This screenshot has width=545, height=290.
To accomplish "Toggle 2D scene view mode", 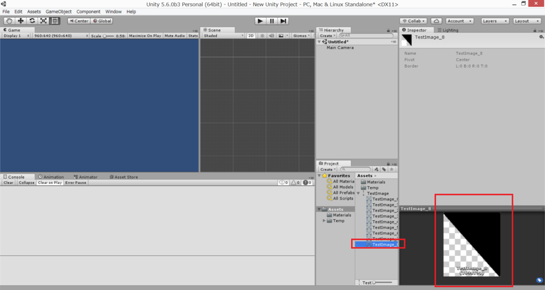I will point(251,36).
